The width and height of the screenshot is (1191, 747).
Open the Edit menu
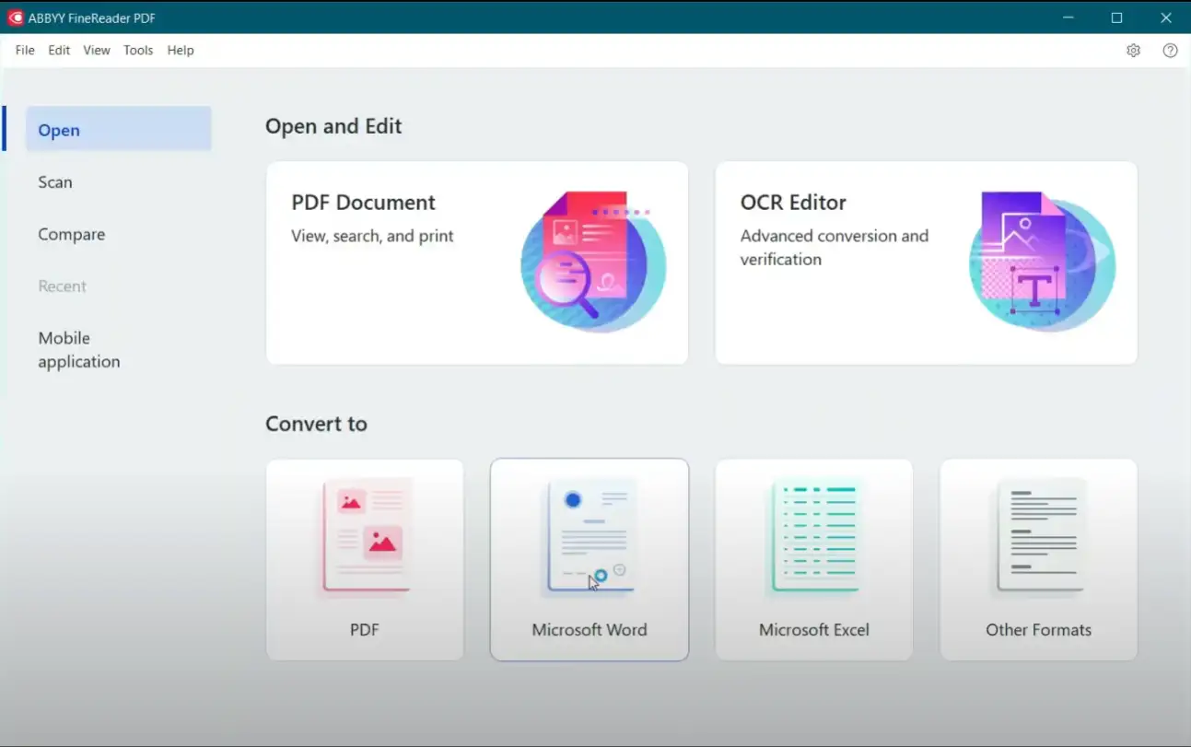59,51
